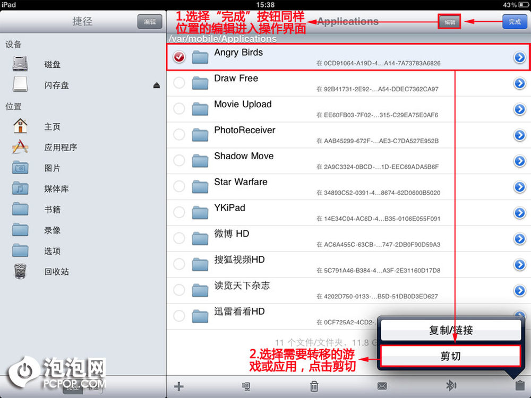The image size is (531, 398).
Task: Open the 书籍 books folder icon
Action: [x=20, y=209]
